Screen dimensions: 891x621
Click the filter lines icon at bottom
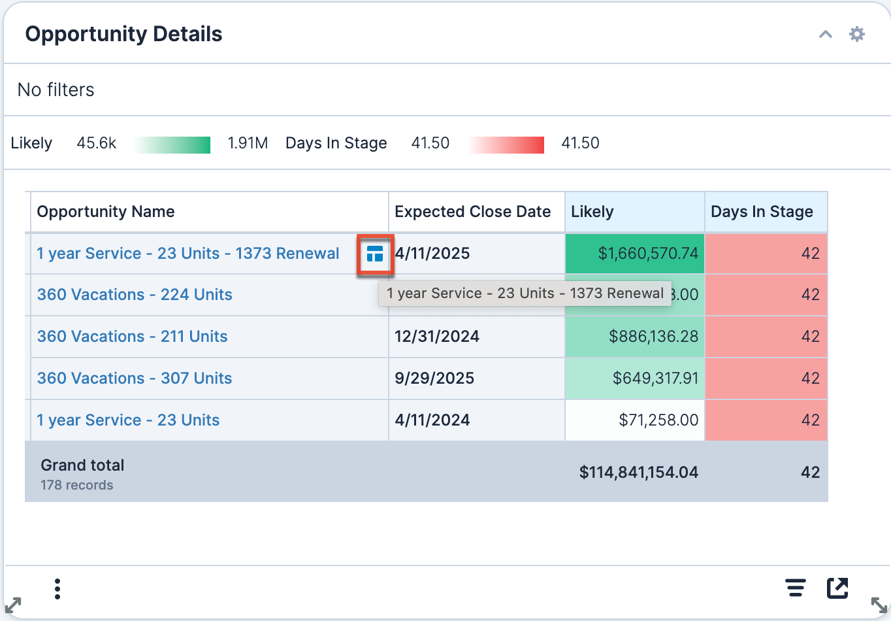point(796,588)
